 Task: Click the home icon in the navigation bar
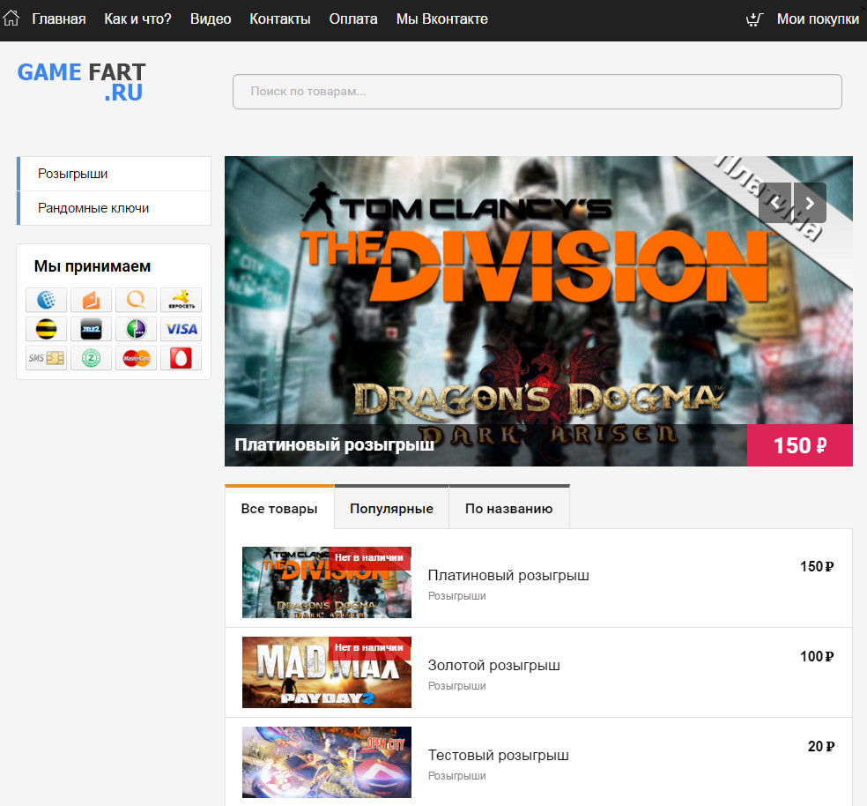(11, 19)
